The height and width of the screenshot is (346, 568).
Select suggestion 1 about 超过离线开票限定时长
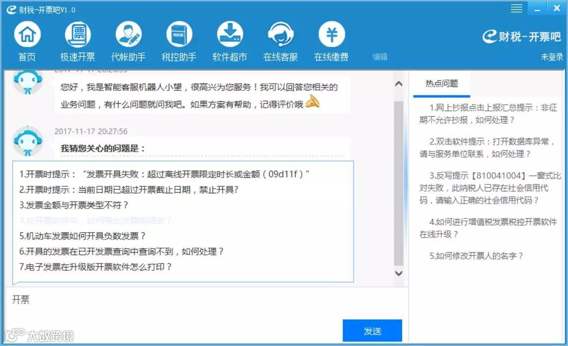click(x=164, y=174)
